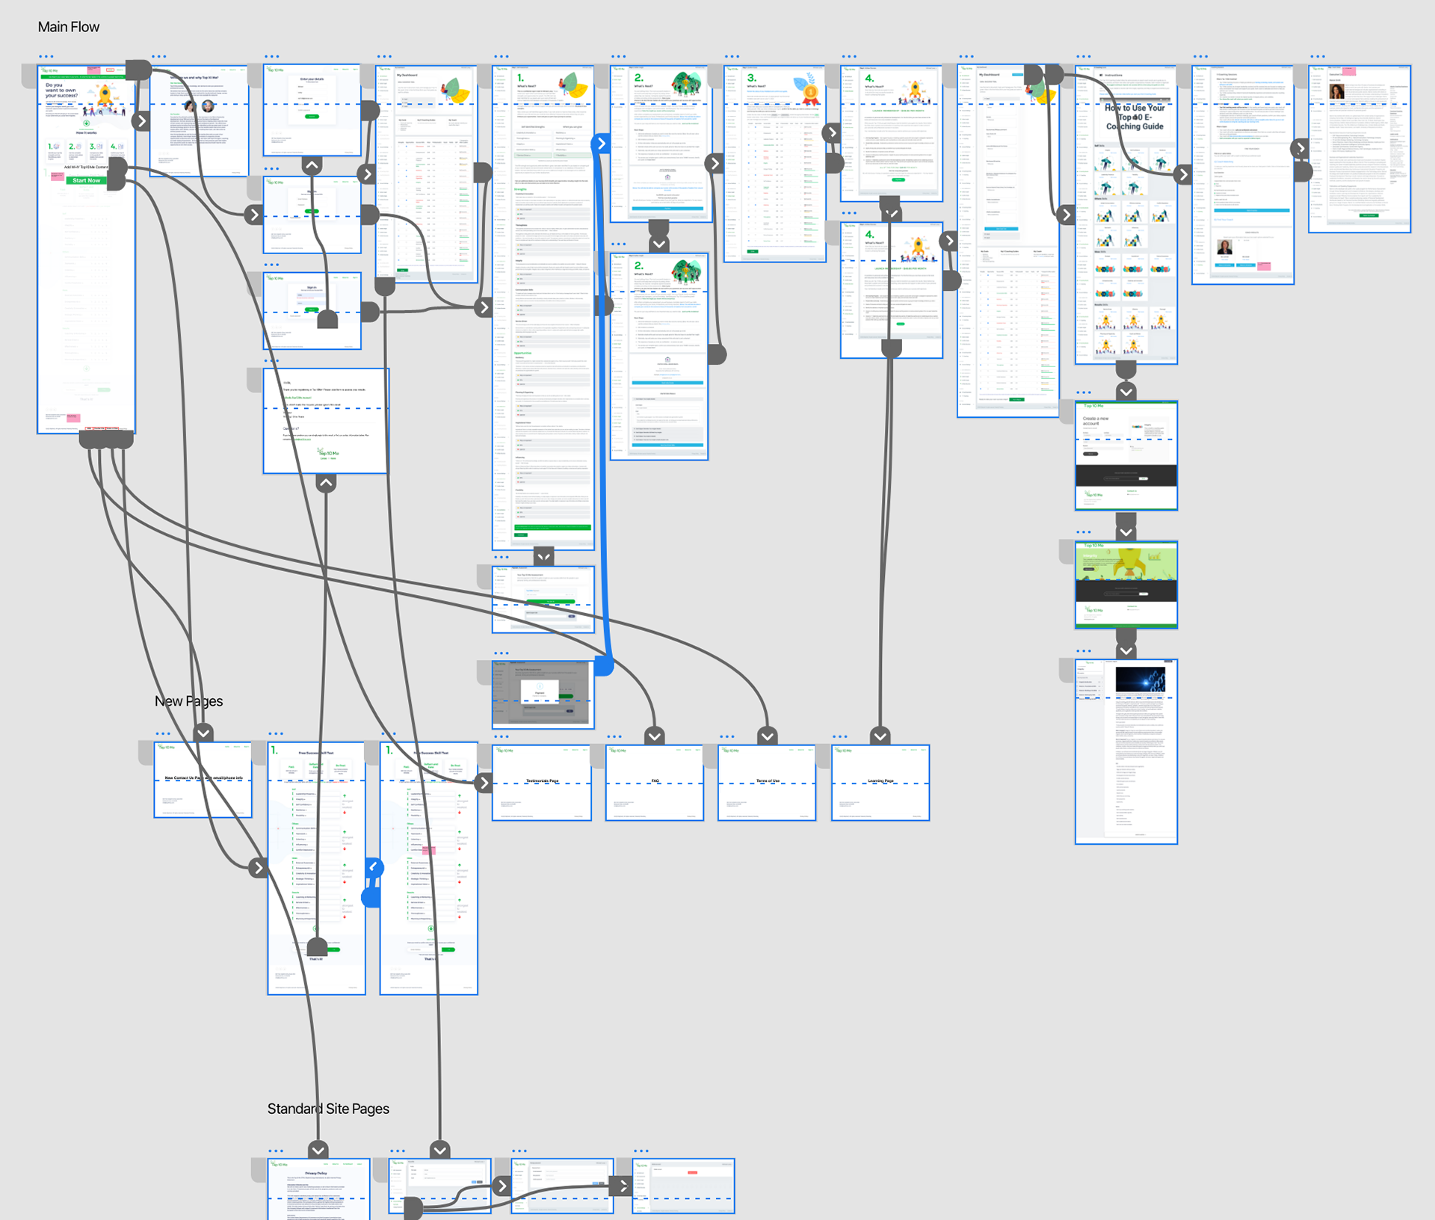Select the FAQ artboard

[655, 798]
